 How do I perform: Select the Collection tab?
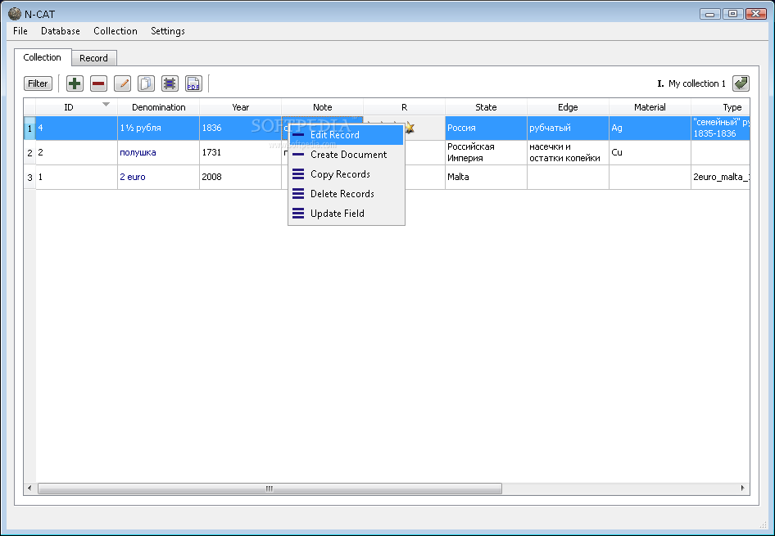[x=43, y=57]
